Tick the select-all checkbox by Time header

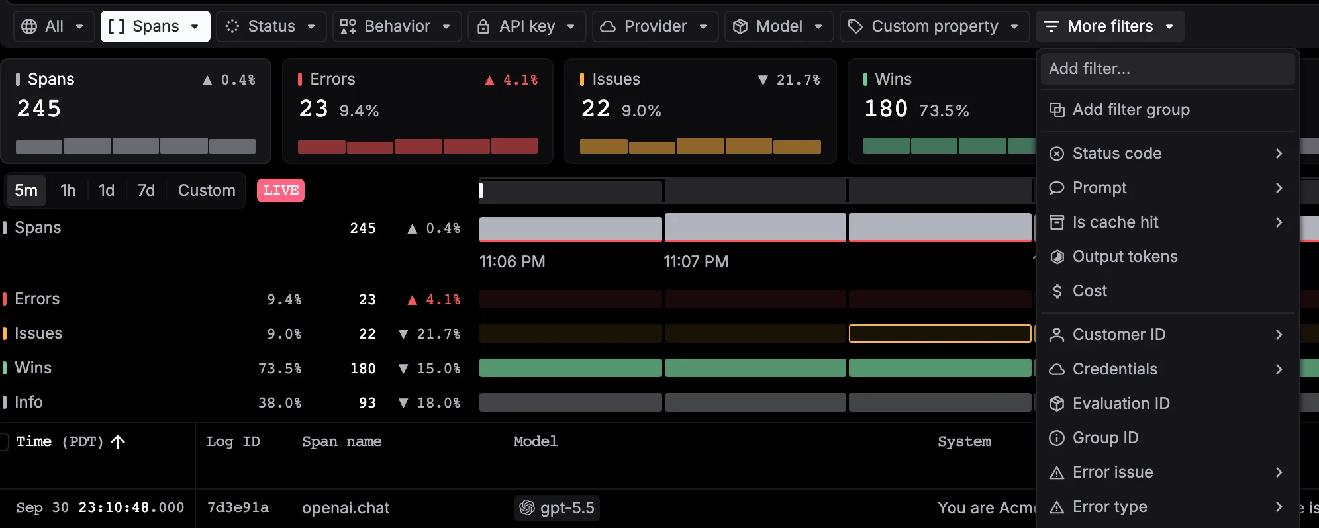point(3,441)
